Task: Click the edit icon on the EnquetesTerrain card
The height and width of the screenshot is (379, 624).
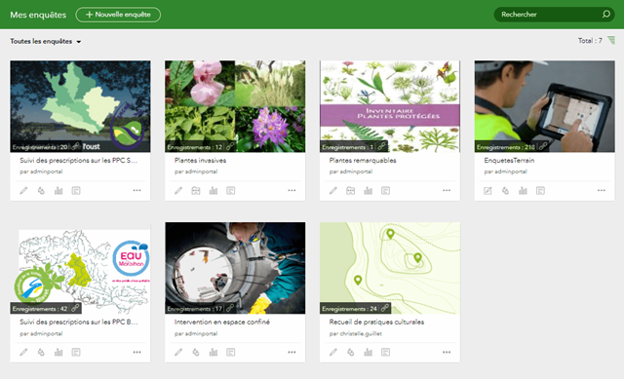Action: [487, 191]
